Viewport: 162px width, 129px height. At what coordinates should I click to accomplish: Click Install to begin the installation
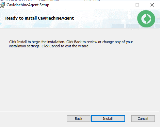[x=108, y=119]
